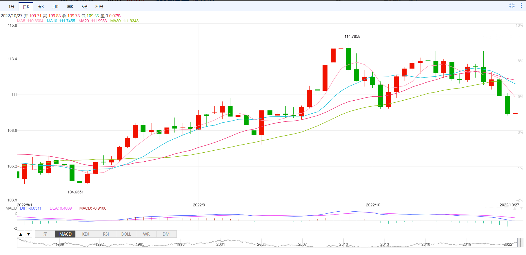
Task: Click the 2010 mark on the overview timeline
Action: (x=344, y=244)
